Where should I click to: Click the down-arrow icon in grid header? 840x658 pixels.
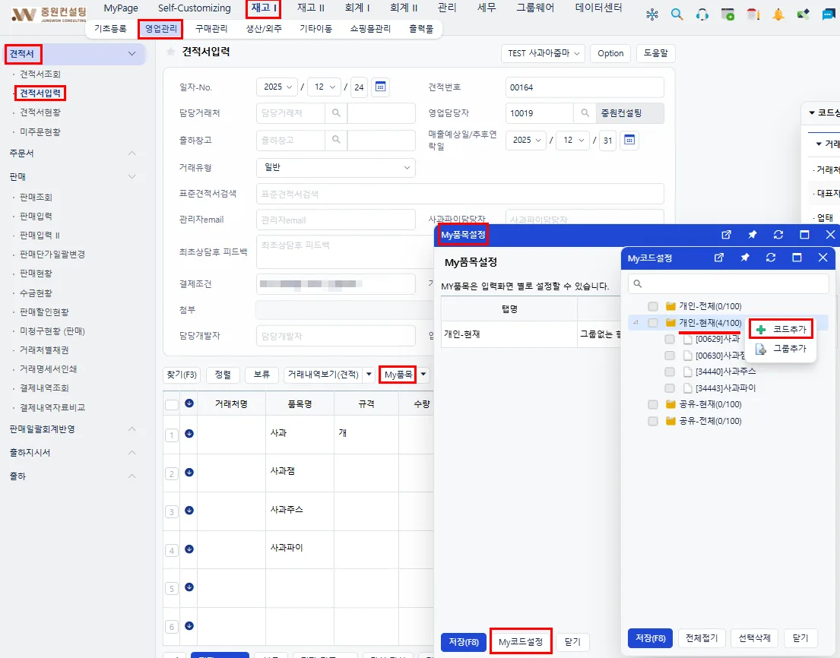189,403
